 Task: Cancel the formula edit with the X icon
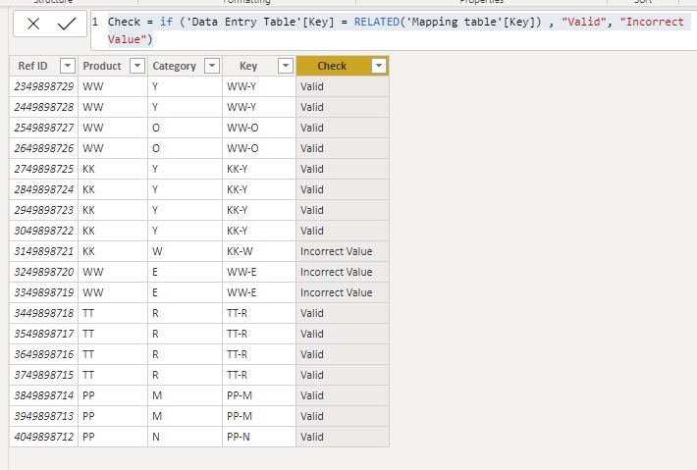[33, 24]
